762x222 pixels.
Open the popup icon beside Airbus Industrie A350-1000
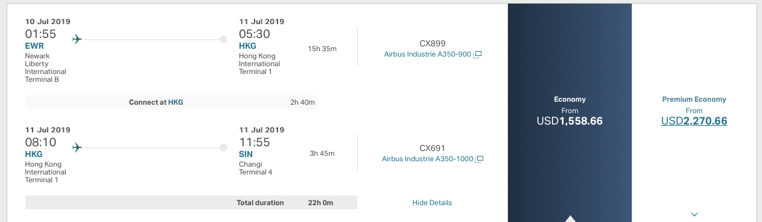click(480, 159)
